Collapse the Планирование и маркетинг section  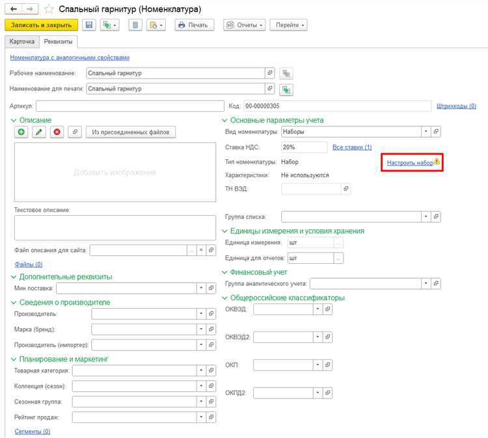[x=14, y=359]
